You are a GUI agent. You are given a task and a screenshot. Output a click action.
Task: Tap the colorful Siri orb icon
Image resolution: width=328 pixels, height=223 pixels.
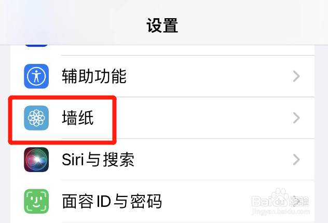[36, 160]
